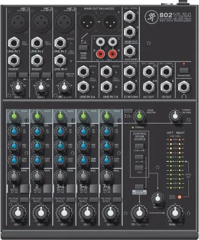This screenshot has height=240, width=199.
Task: Enable PRE FADER SOLO on channel 2
Action: coord(48,200)
